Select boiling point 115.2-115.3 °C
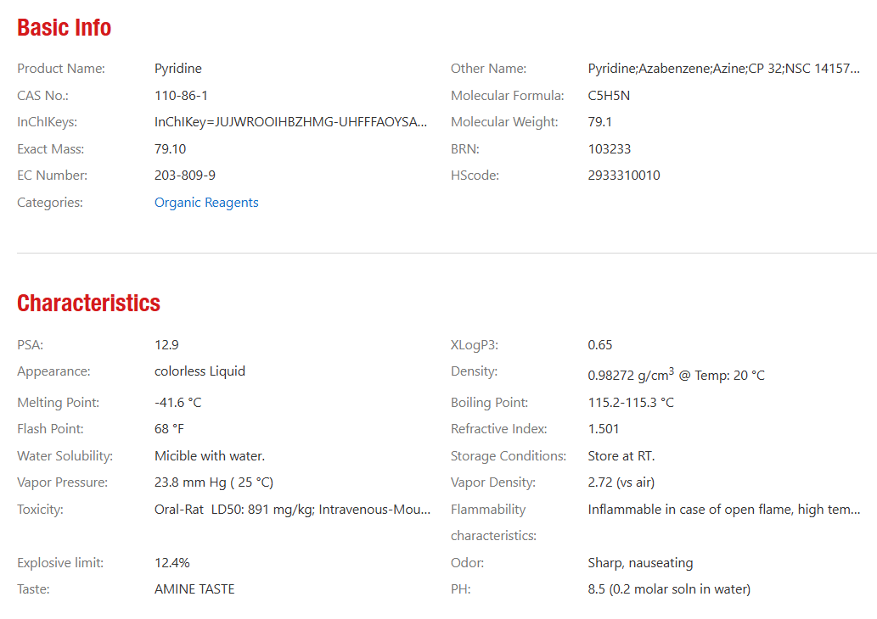 631,402
